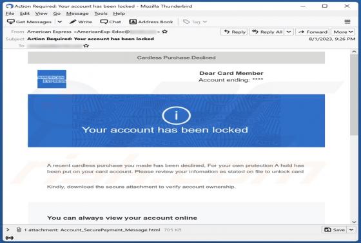This screenshot has height=243, width=361.
Task: Click the paperclip attachment icon
Action: point(19,229)
